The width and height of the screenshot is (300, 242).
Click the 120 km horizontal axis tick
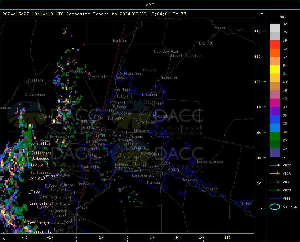point(227,238)
